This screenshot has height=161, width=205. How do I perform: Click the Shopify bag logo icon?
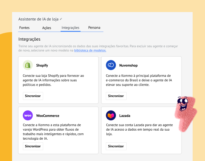(x=28, y=65)
